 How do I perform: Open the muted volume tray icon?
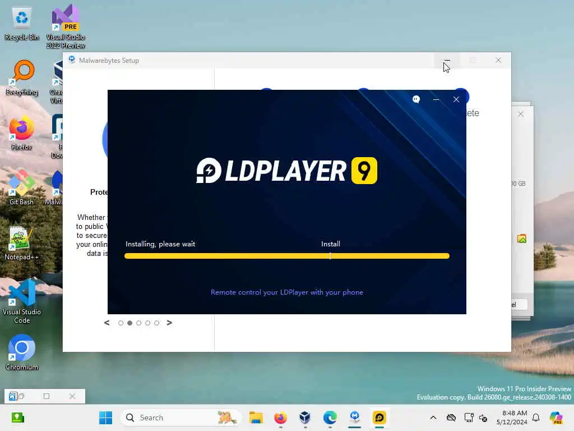point(483,418)
